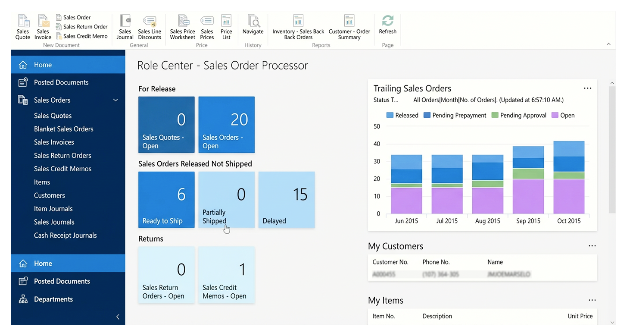Refresh the page using the Refresh icon
Image resolution: width=627 pixels, height=336 pixels.
pyautogui.click(x=387, y=25)
